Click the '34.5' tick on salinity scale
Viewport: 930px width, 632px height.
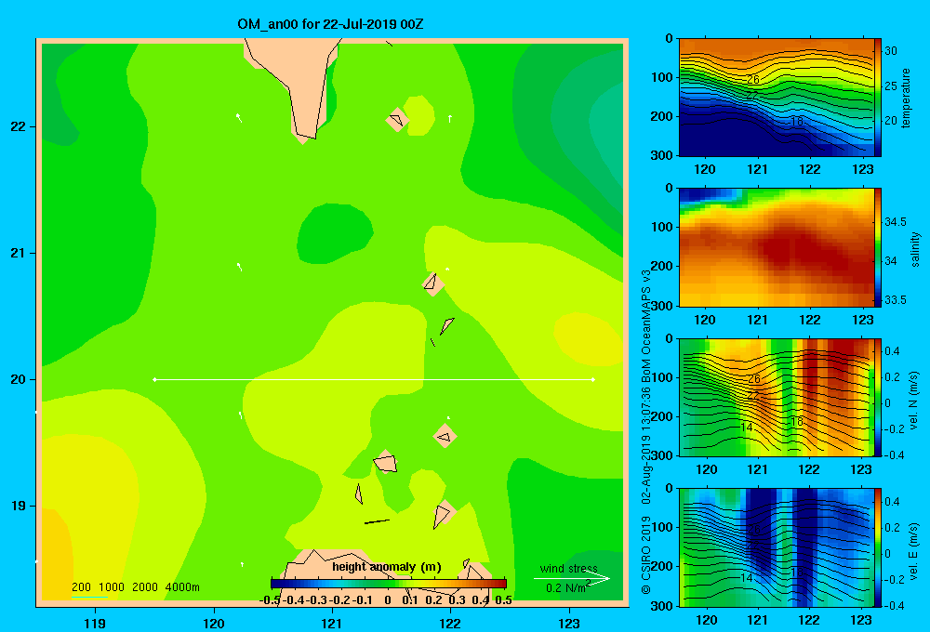(x=896, y=222)
